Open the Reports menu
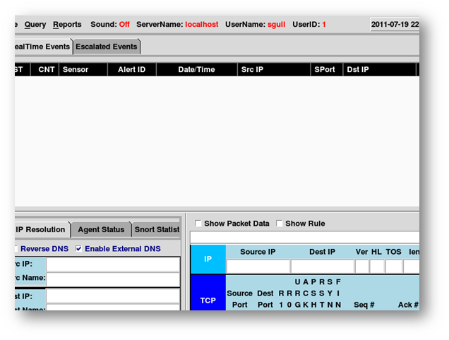449x340 pixels. pyautogui.click(x=67, y=24)
